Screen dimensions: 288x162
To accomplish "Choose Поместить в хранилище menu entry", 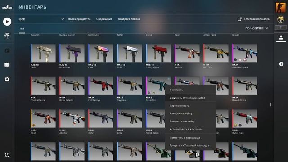I will (x=190, y=138).
